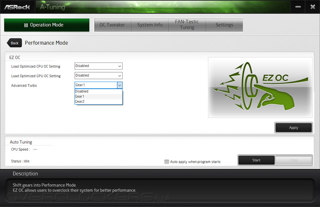Click the greyed-out Stop button
Screen dimensions: 320x207
click(293, 160)
